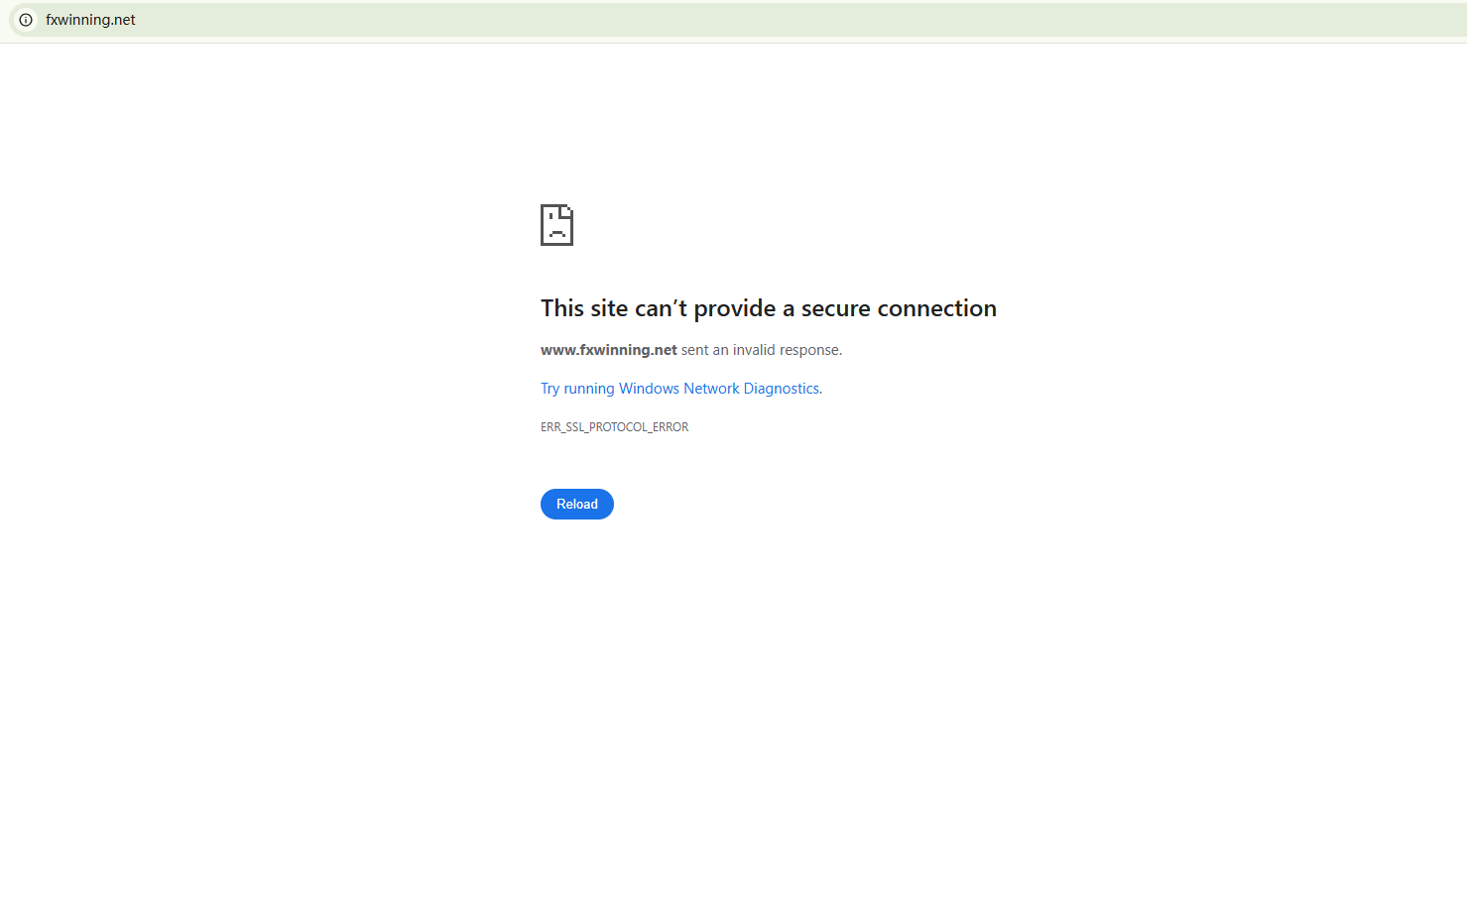
Task: Open Try running Windows Network Diagnostics link
Action: pos(681,389)
